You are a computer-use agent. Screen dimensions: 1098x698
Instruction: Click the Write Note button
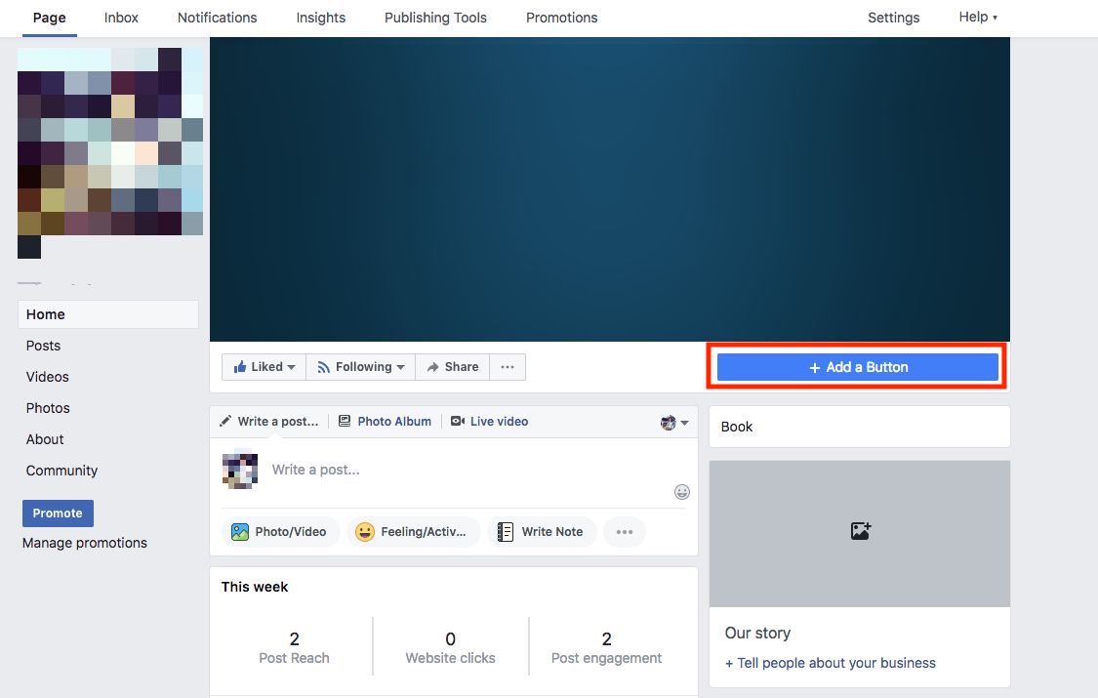click(542, 532)
